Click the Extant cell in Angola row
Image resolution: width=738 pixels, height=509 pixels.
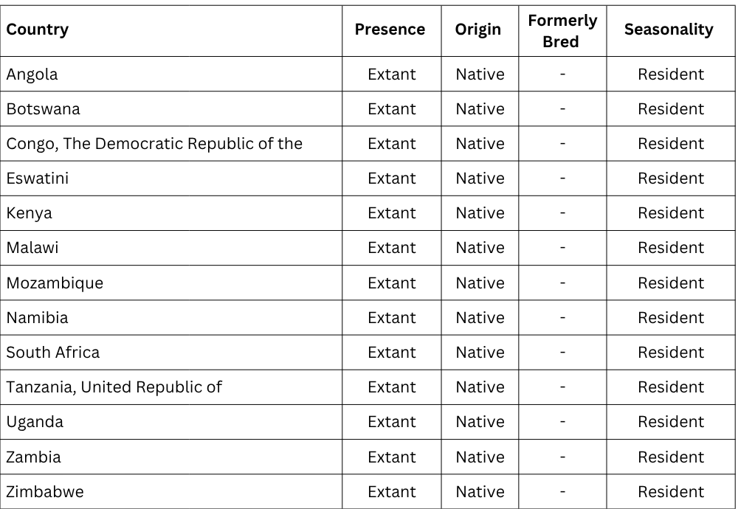coord(392,75)
